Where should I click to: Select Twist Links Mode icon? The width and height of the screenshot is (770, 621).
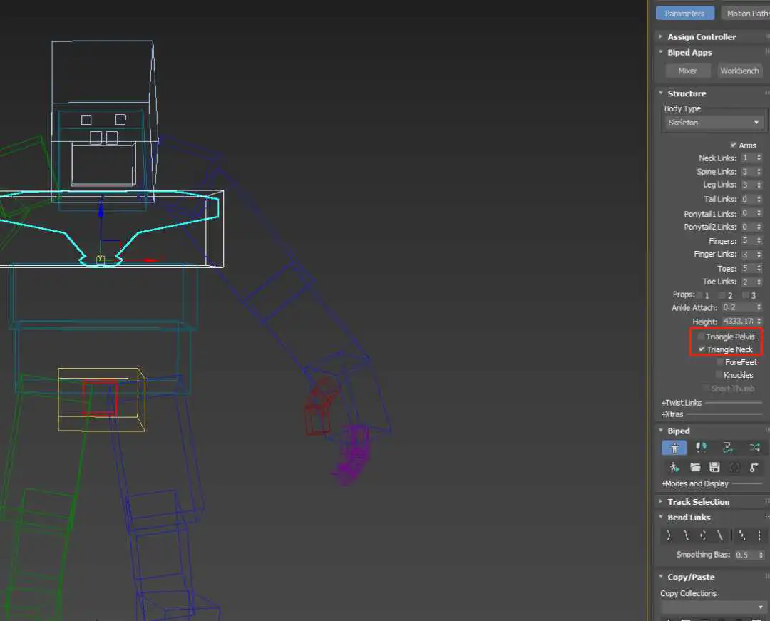pos(686,535)
